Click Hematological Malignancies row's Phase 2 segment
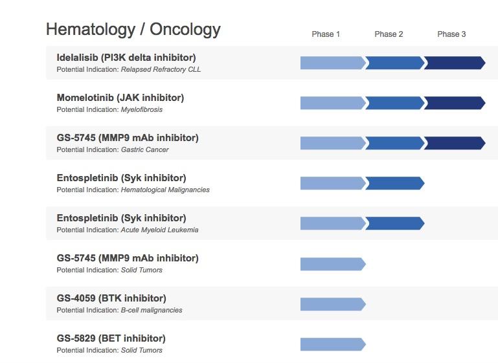This screenshot has height=363, width=498. [x=394, y=183]
